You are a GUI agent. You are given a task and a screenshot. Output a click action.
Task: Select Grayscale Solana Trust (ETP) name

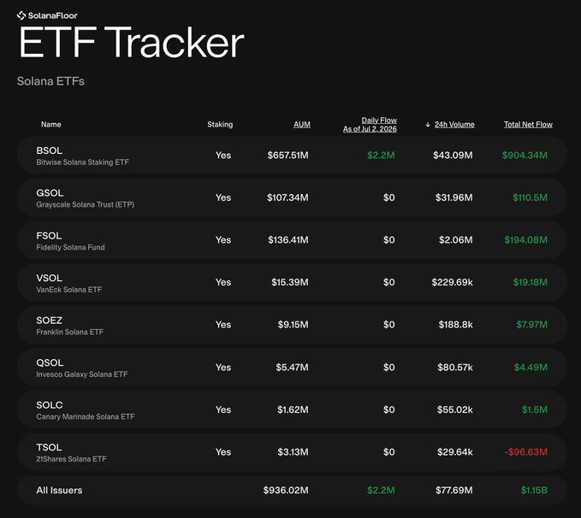pyautogui.click(x=86, y=204)
